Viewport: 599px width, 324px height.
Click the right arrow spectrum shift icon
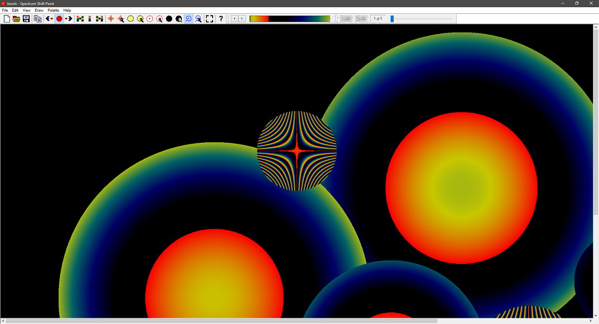(68, 19)
